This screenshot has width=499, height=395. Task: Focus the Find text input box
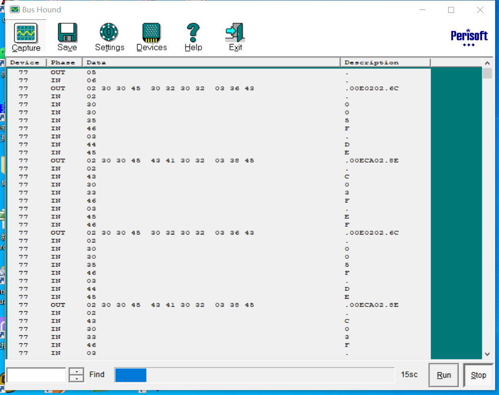point(37,375)
